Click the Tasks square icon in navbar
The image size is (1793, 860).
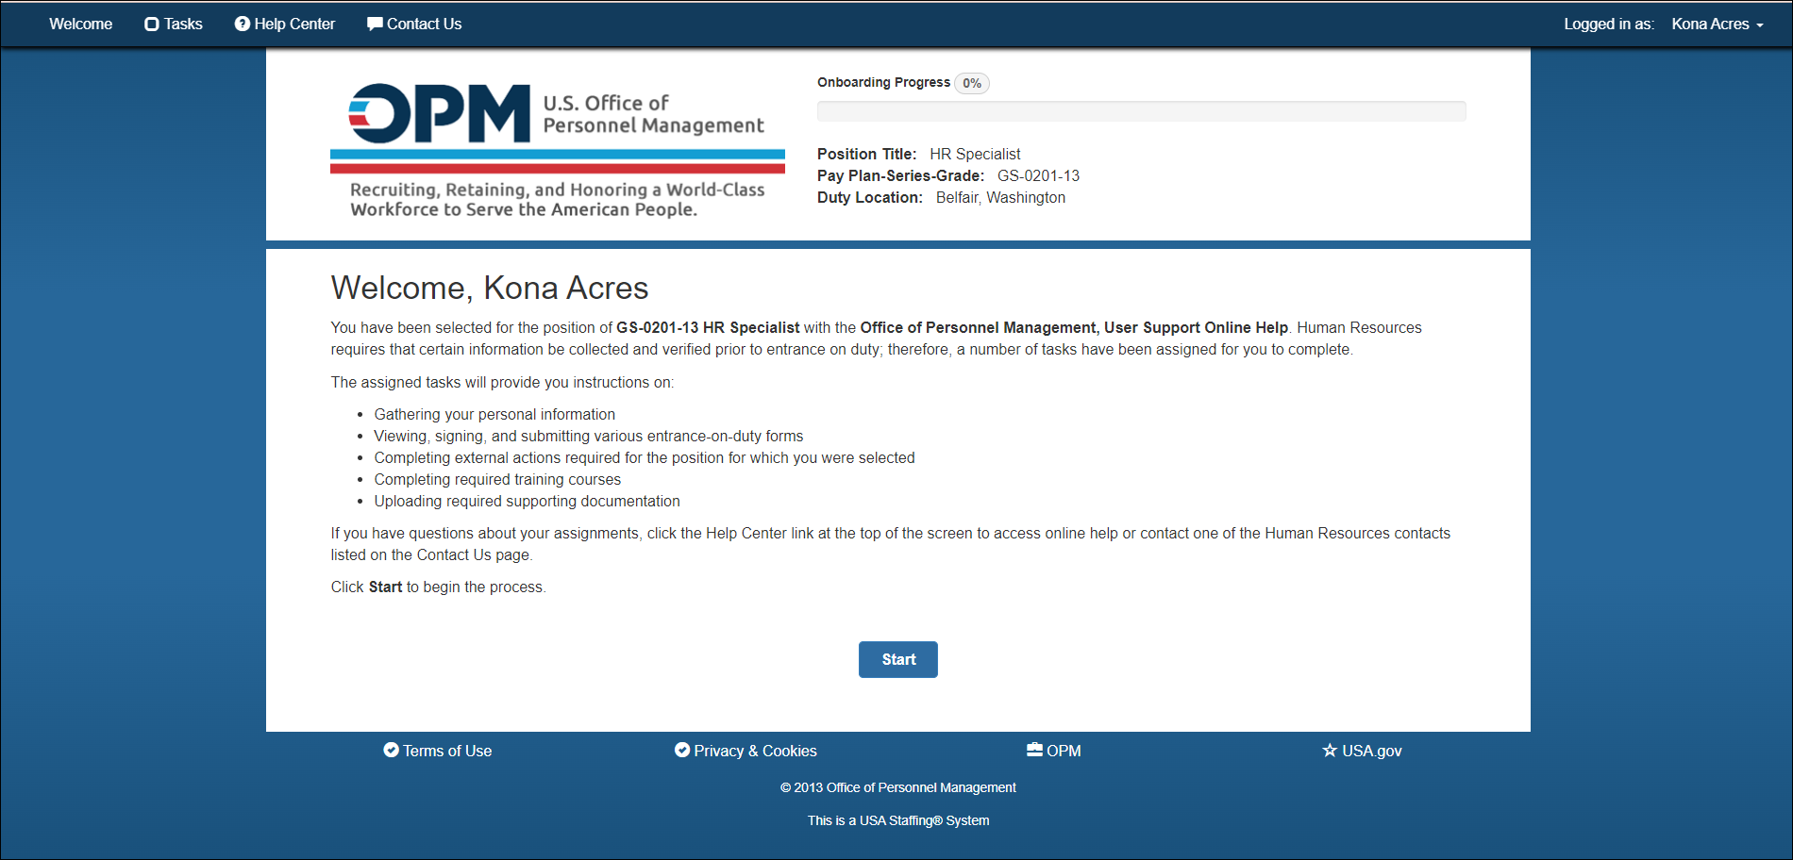click(151, 25)
